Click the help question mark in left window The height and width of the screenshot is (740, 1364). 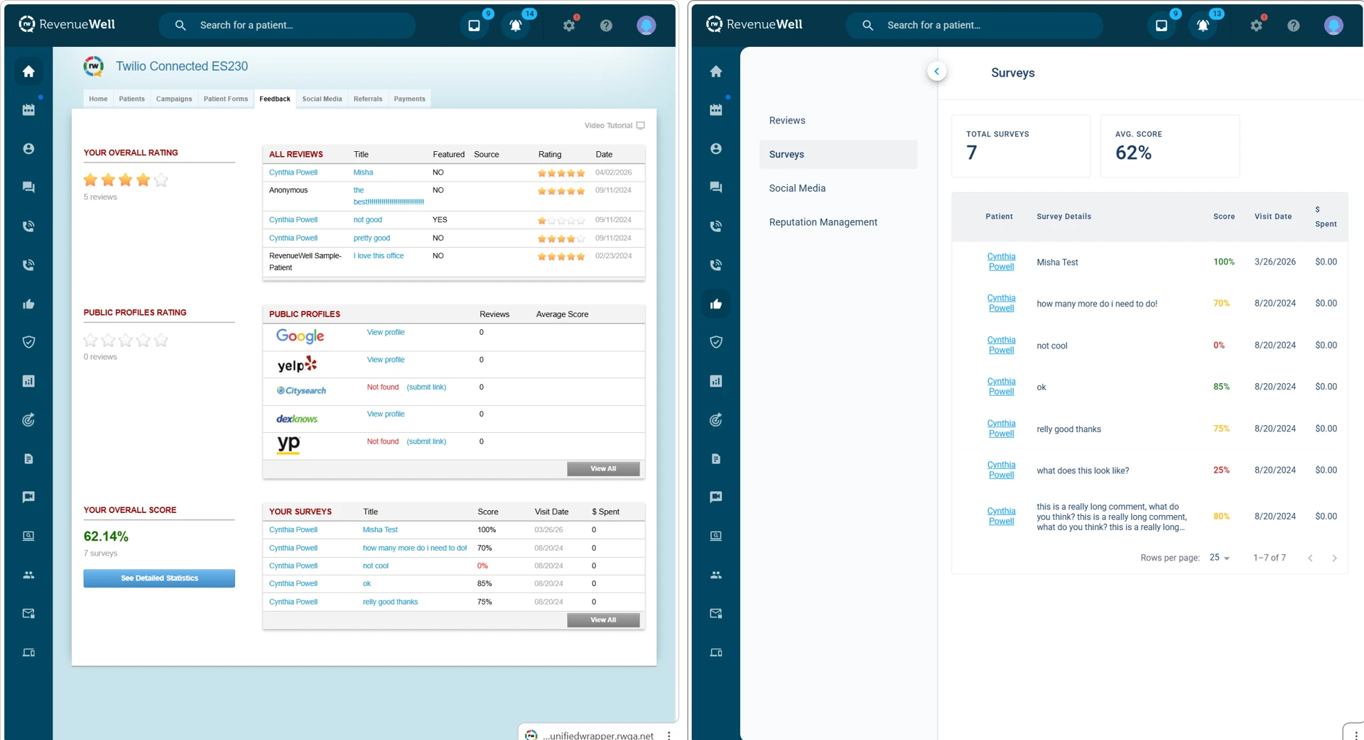coord(606,26)
